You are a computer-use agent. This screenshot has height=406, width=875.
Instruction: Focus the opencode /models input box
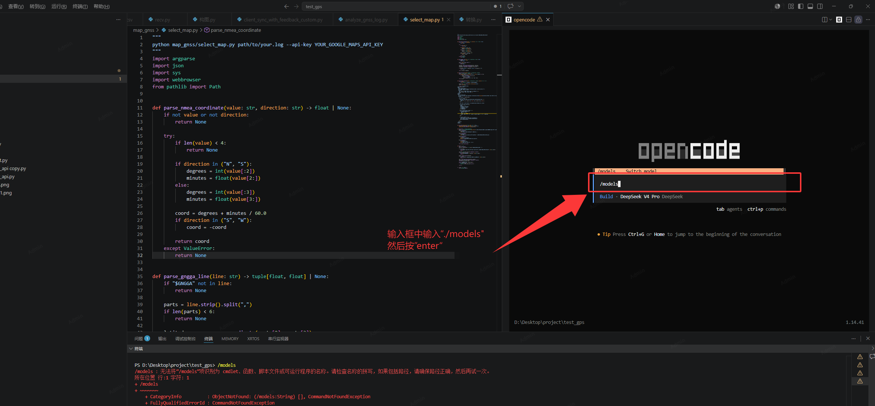coord(690,184)
